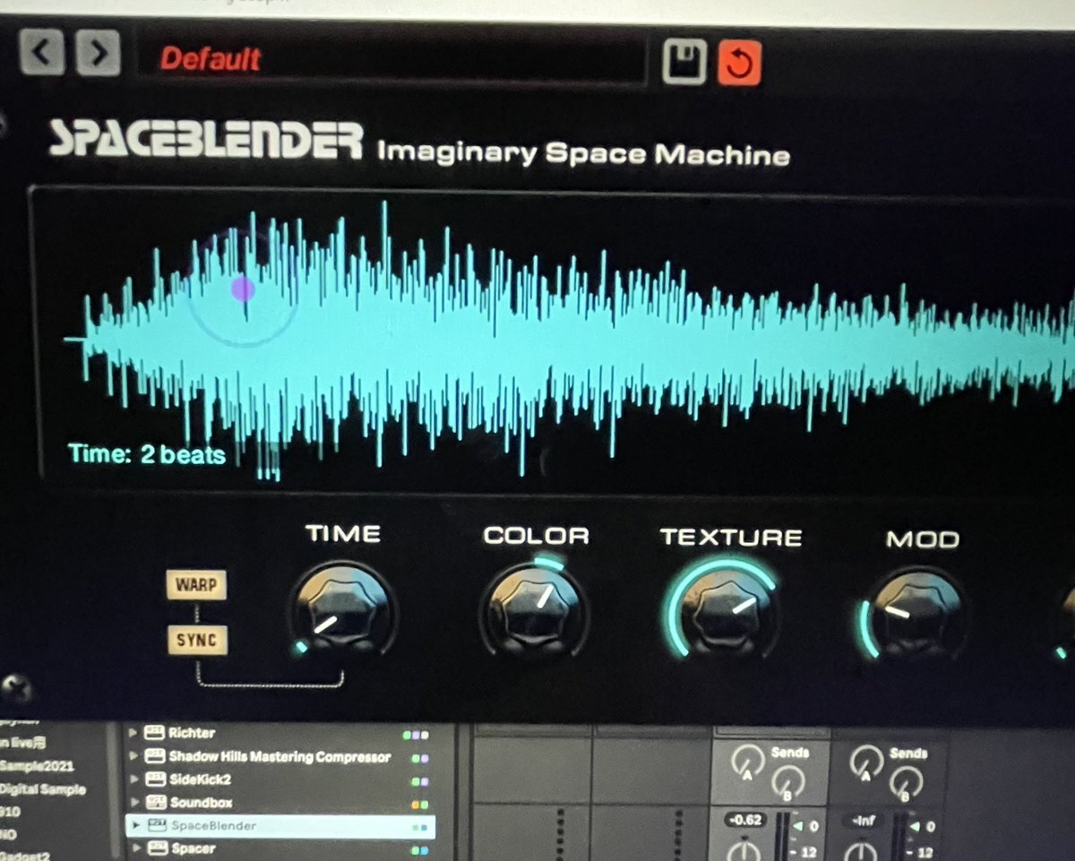Open the Sample2021 folder in sidebar
The image size is (1075, 861).
pos(38,767)
